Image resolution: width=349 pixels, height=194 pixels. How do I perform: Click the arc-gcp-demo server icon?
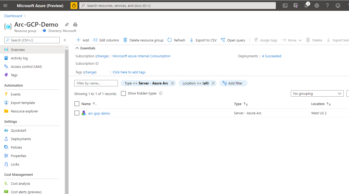pos(83,113)
